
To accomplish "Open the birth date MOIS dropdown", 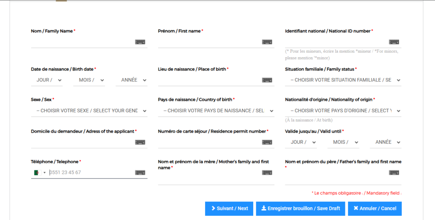I will 89,80.
